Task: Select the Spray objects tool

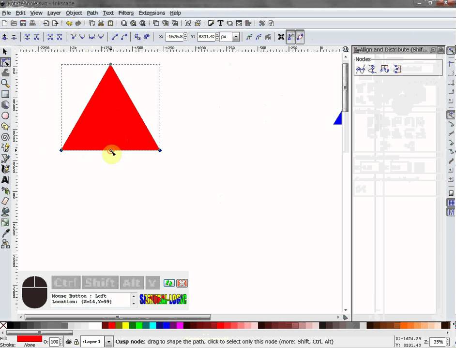Action: [x=5, y=190]
